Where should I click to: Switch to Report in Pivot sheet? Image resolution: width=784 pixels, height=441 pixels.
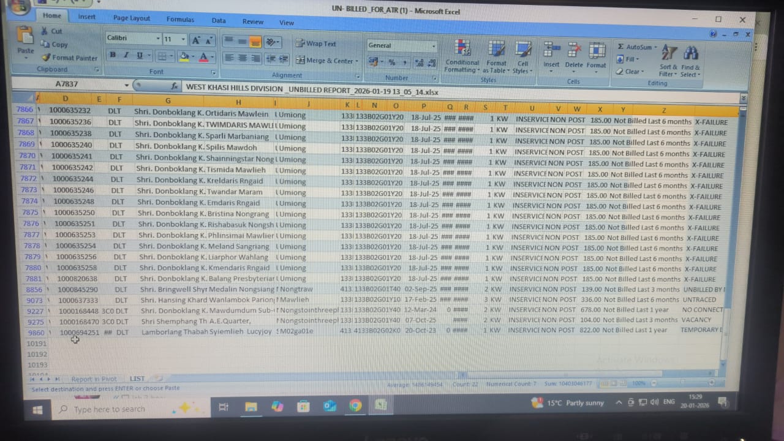[x=94, y=379]
